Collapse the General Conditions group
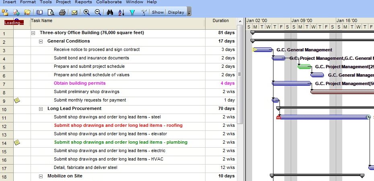 pos(41,41)
